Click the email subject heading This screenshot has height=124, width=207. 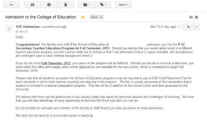pyautogui.click(x=40, y=17)
